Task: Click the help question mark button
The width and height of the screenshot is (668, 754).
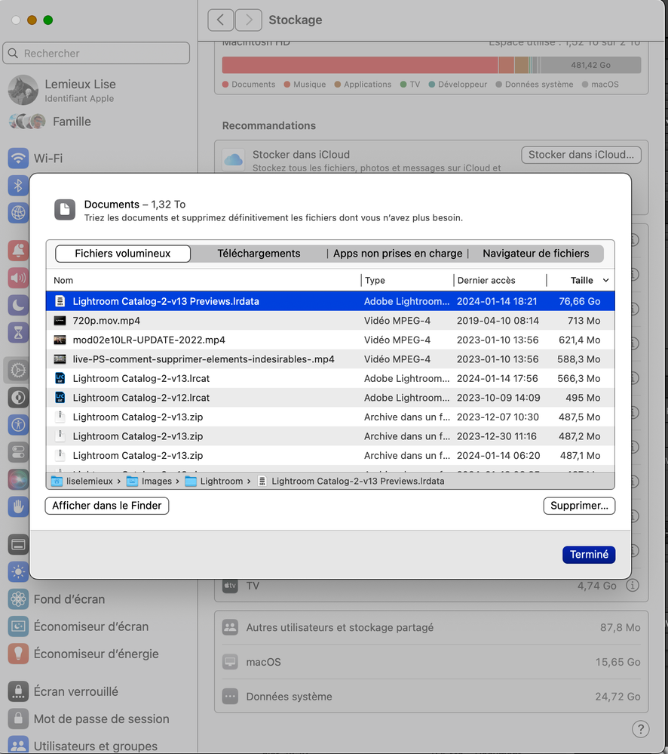Action: pyautogui.click(x=641, y=729)
